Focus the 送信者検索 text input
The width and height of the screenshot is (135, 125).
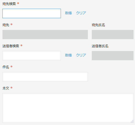click(x=32, y=56)
